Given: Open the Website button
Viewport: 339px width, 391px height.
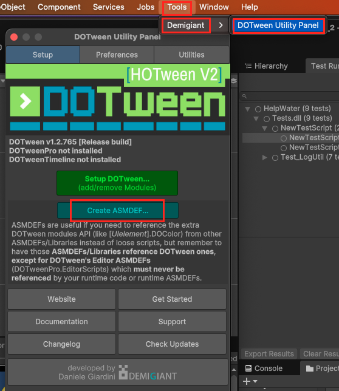Looking at the screenshot, I should [61, 299].
